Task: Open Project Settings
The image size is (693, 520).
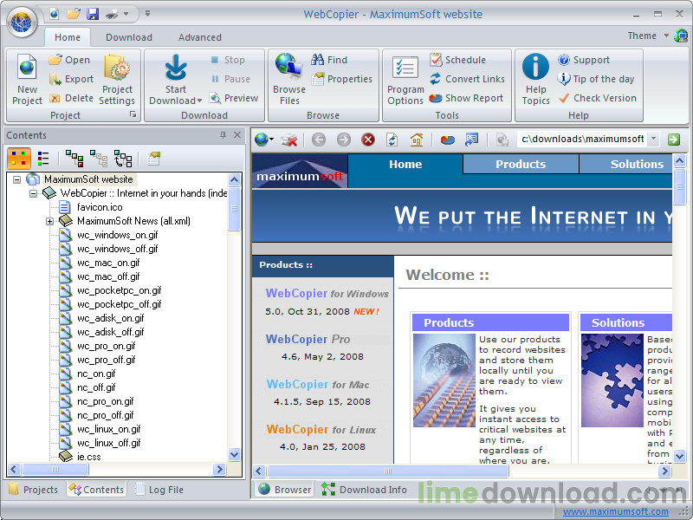Action: click(x=119, y=78)
